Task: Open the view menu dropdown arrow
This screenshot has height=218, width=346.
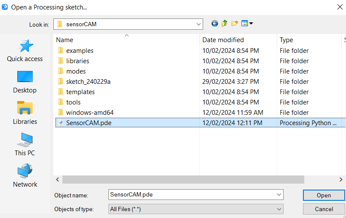Action: [251, 23]
